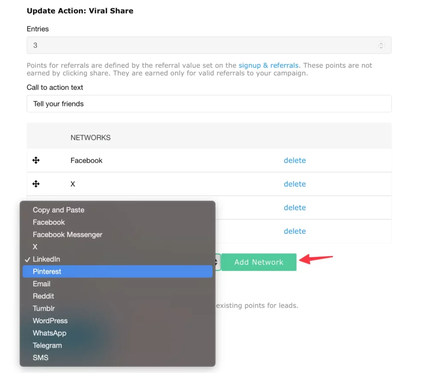Open the signup & referrals link
439x373 pixels.
(268, 65)
